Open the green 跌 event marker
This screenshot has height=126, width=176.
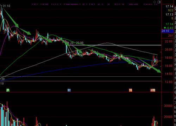pos(8,90)
